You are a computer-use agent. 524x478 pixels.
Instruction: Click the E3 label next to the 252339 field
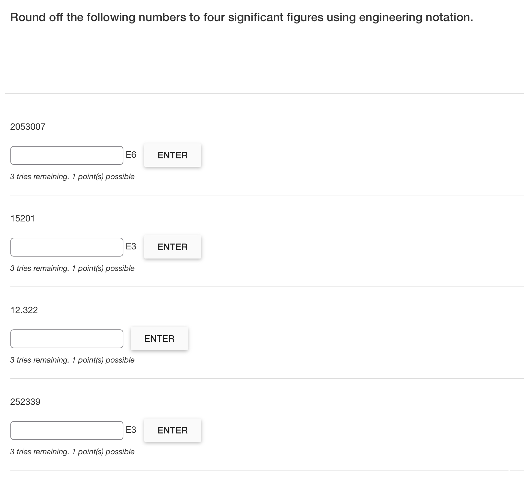131,430
